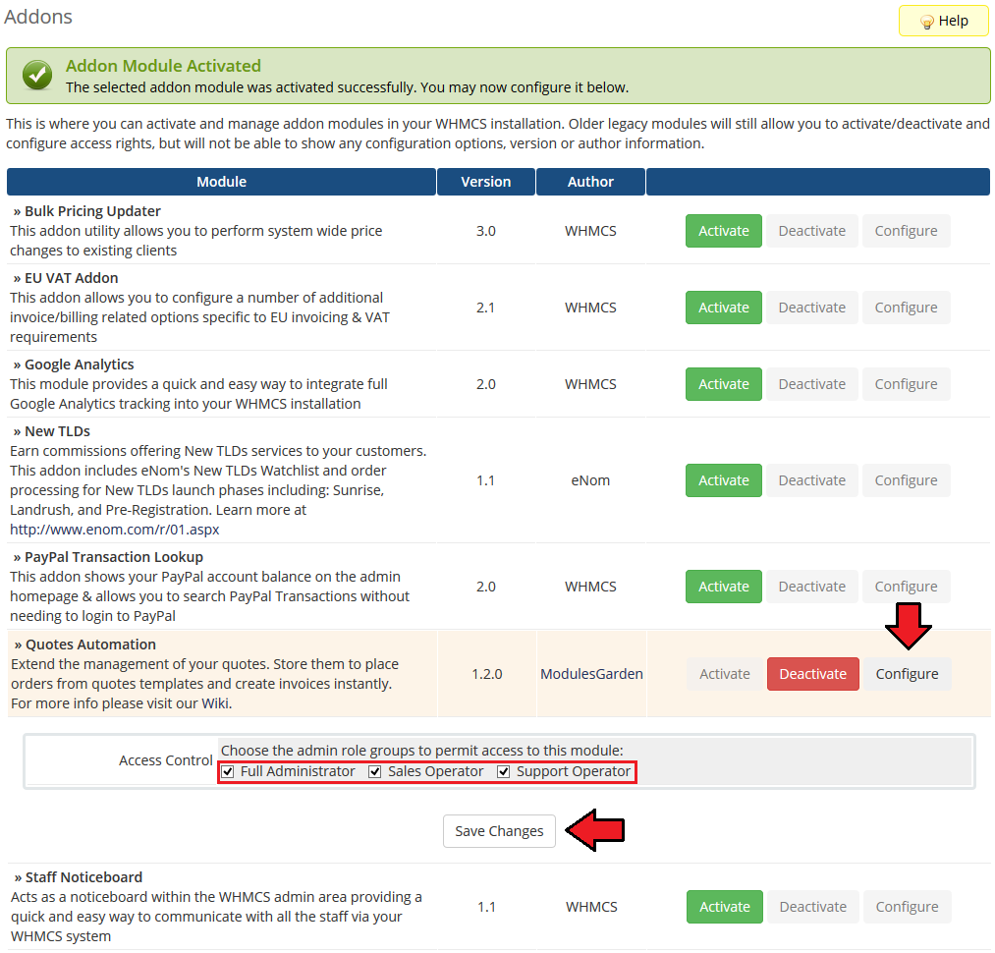This screenshot has height=953, width=995.
Task: Click Configure for Staff Noticeboard
Action: click(x=907, y=907)
